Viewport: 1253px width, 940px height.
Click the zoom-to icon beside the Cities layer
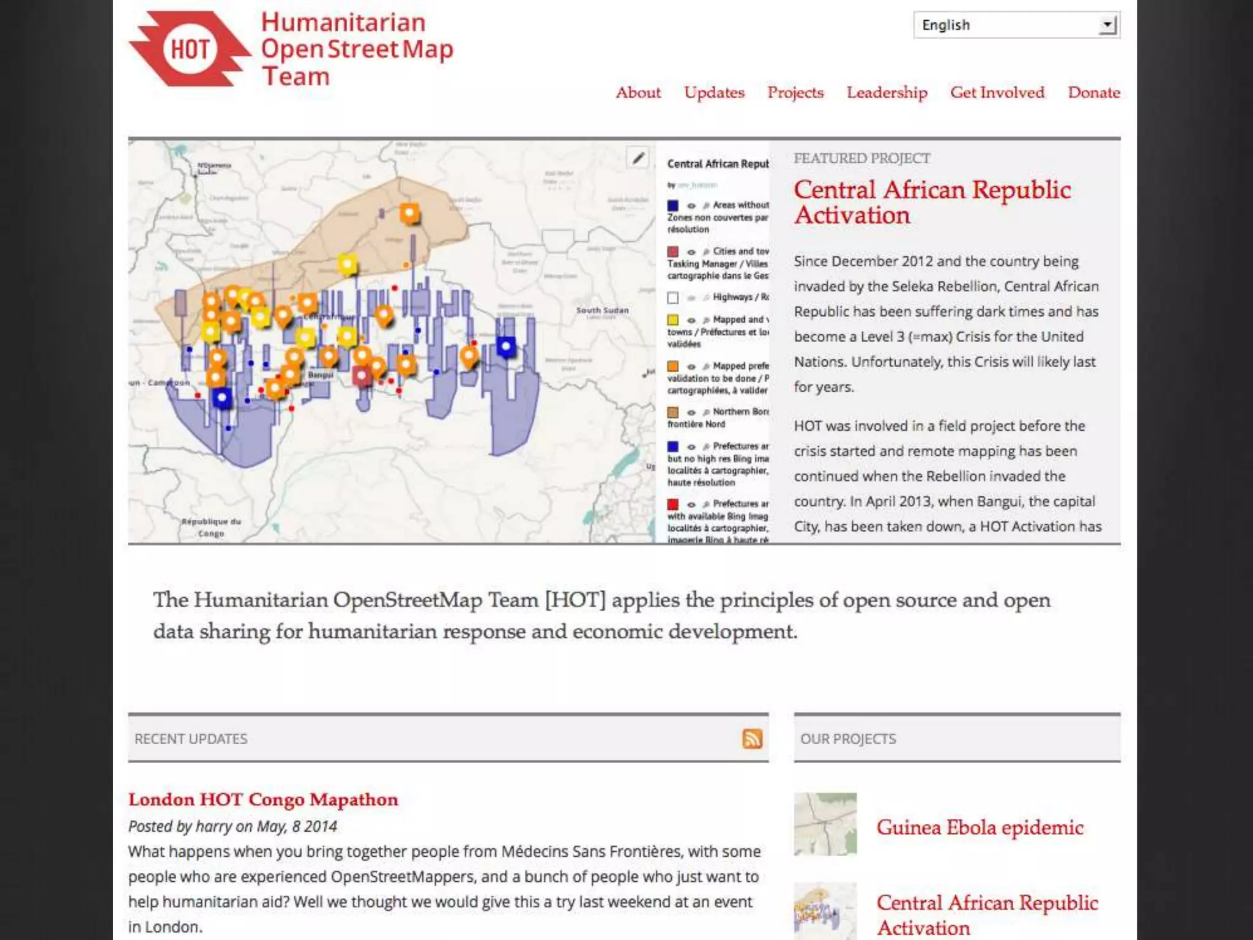[x=706, y=252]
